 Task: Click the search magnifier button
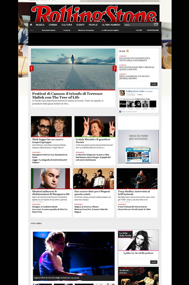156,24
